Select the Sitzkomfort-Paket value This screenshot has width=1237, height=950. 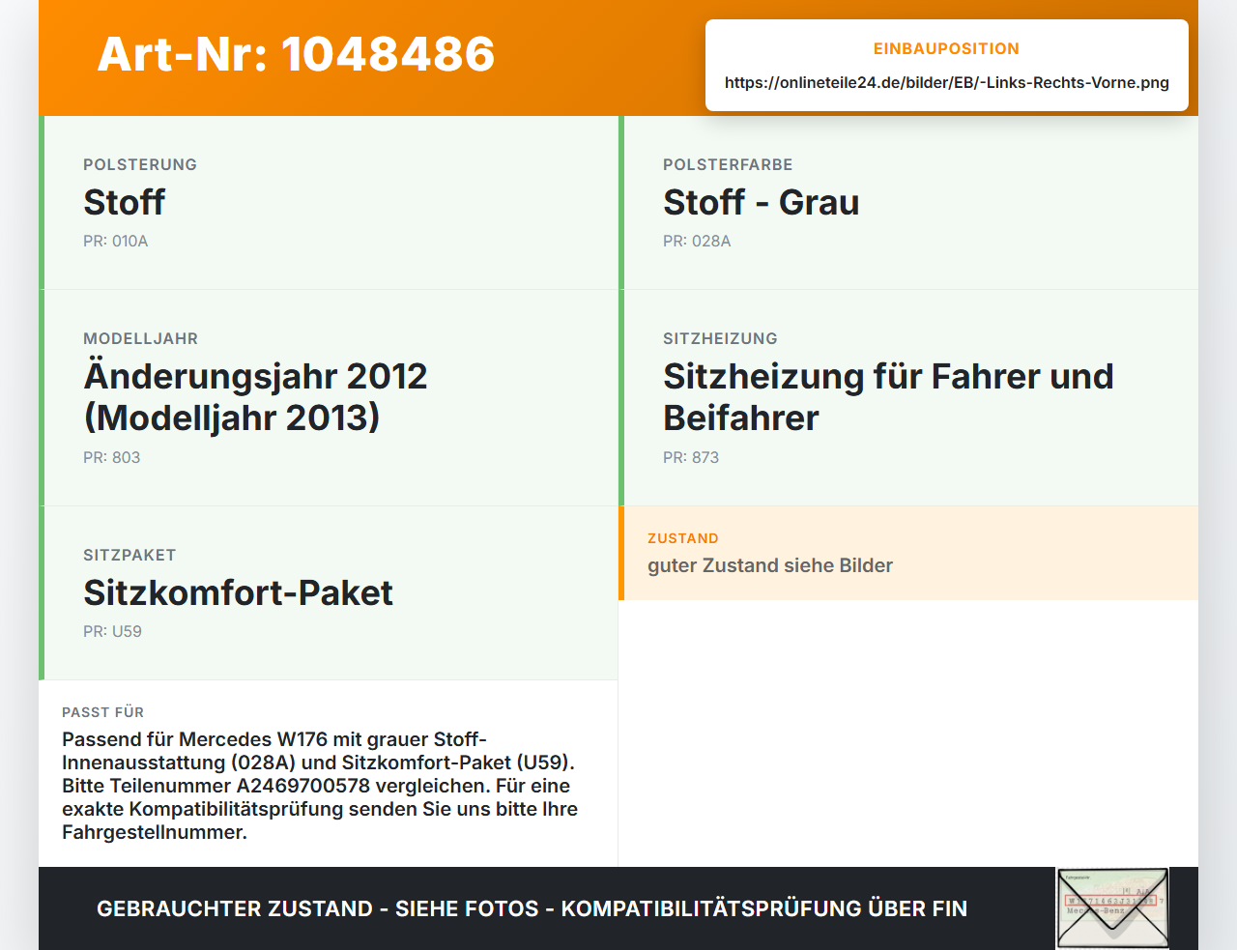238,592
